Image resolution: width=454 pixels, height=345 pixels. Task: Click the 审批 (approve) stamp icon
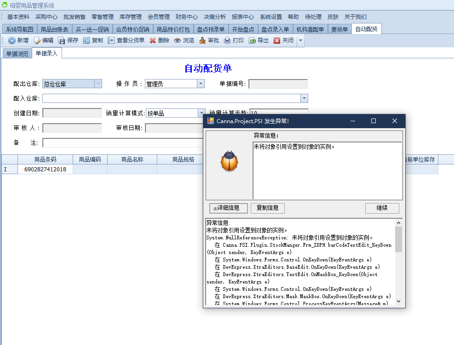tap(202, 40)
